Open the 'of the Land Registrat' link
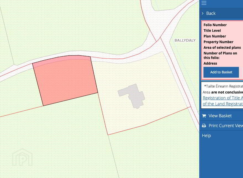The image size is (243, 178). tap(223, 104)
